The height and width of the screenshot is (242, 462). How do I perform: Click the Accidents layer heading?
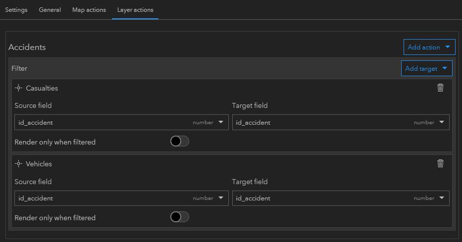pyautogui.click(x=27, y=48)
